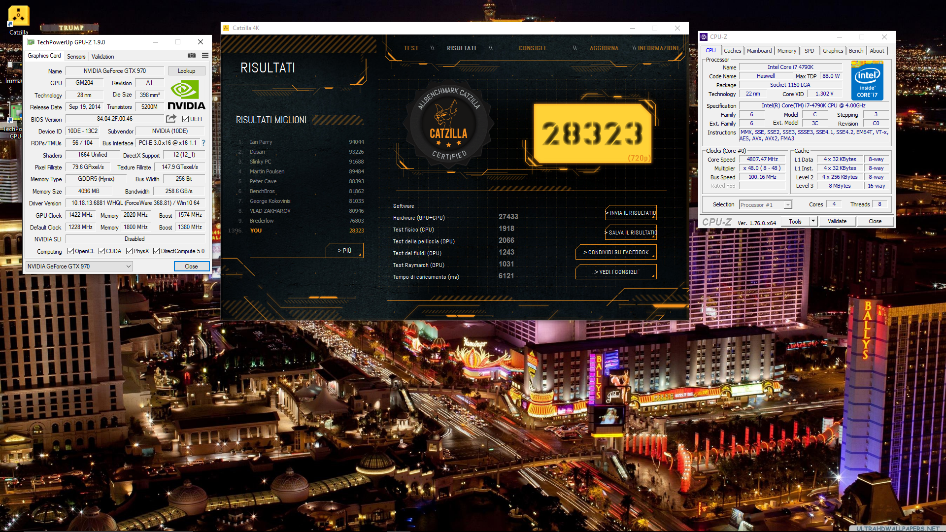
Task: Expand the CPU-Z Tools dropdown arrow
Action: point(813,221)
